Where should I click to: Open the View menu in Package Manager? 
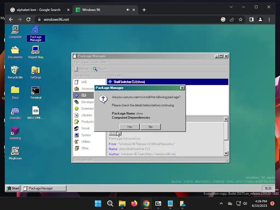[x=85, y=62]
